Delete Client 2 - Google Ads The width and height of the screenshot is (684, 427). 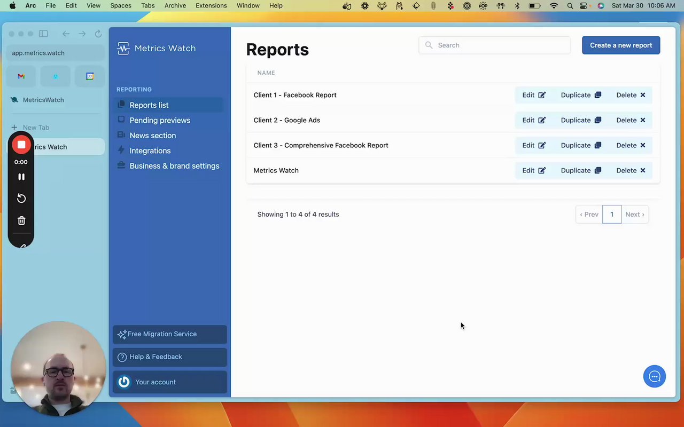[x=631, y=120]
